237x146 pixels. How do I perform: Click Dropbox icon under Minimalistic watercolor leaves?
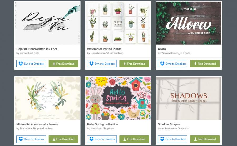[21, 139]
